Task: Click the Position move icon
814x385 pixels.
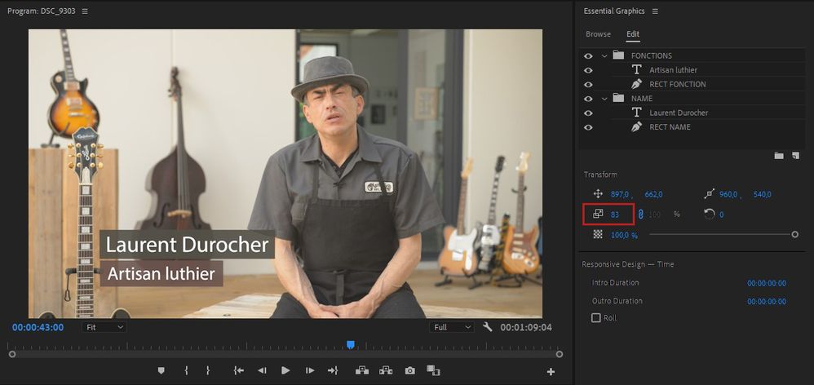Action: [598, 194]
